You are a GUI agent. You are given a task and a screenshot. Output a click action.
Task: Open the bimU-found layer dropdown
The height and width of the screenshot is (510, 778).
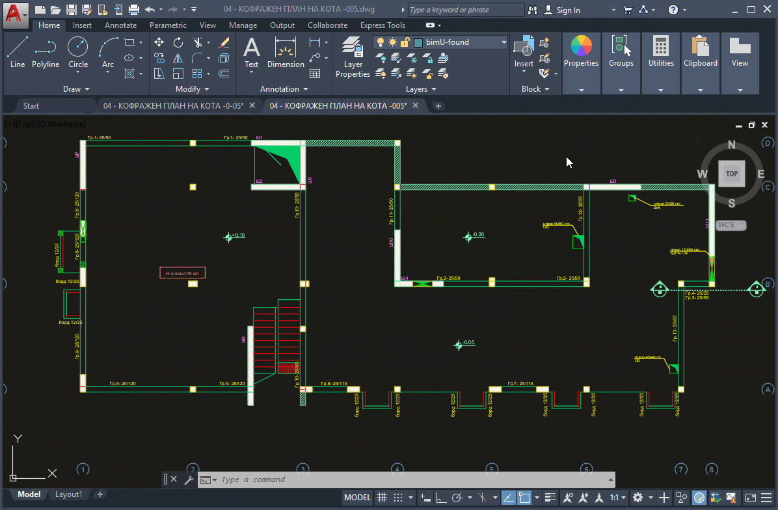[505, 42]
